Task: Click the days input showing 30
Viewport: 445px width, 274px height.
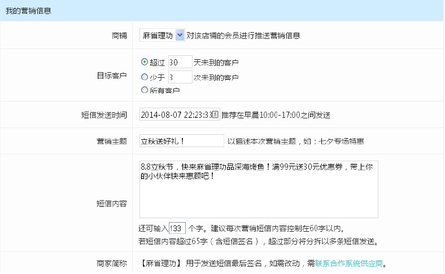Action: coord(180,62)
